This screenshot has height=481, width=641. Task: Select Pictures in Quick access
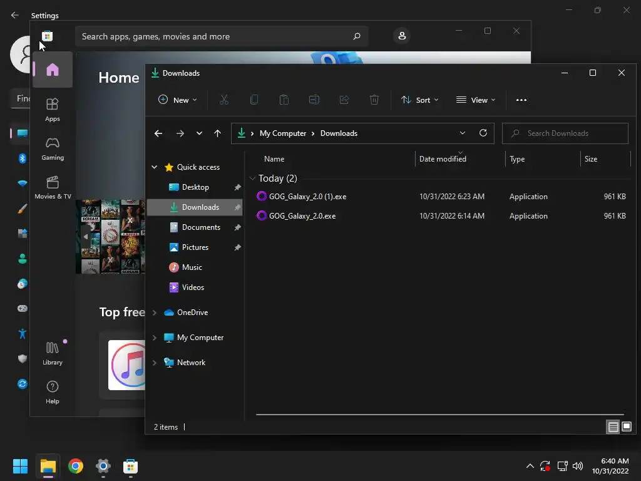[x=195, y=247]
